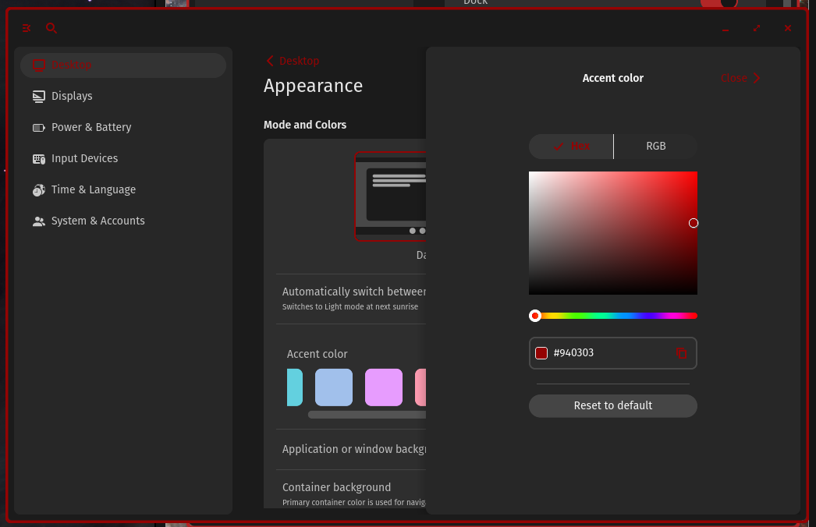This screenshot has height=527, width=816.
Task: Copy the hex color code
Action: (x=681, y=353)
